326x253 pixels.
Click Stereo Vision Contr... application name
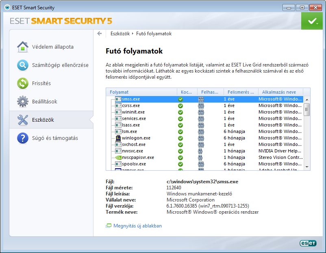280,157
